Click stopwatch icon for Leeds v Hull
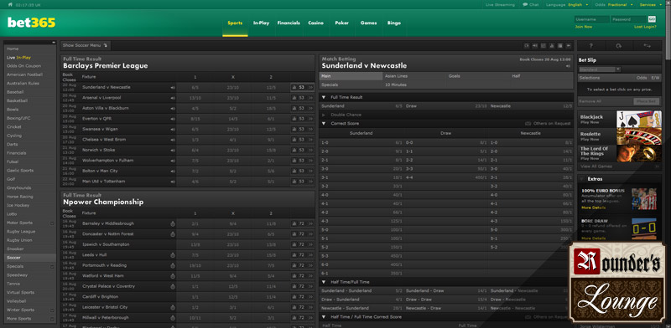671x328 pixels. pos(173,255)
